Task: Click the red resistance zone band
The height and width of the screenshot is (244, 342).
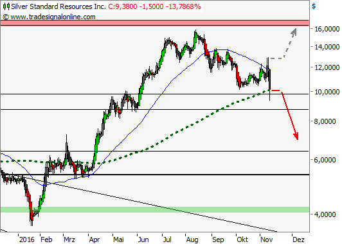Action: point(155,23)
